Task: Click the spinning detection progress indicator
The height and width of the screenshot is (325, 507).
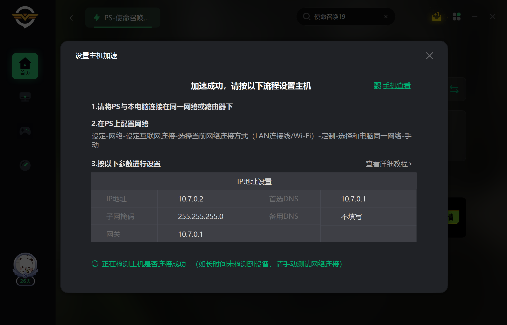Action: (x=95, y=264)
